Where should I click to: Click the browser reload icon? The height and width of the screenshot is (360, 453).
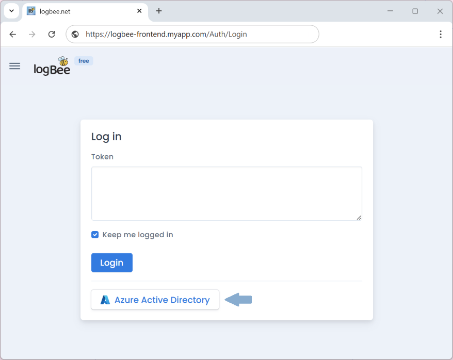(51, 34)
